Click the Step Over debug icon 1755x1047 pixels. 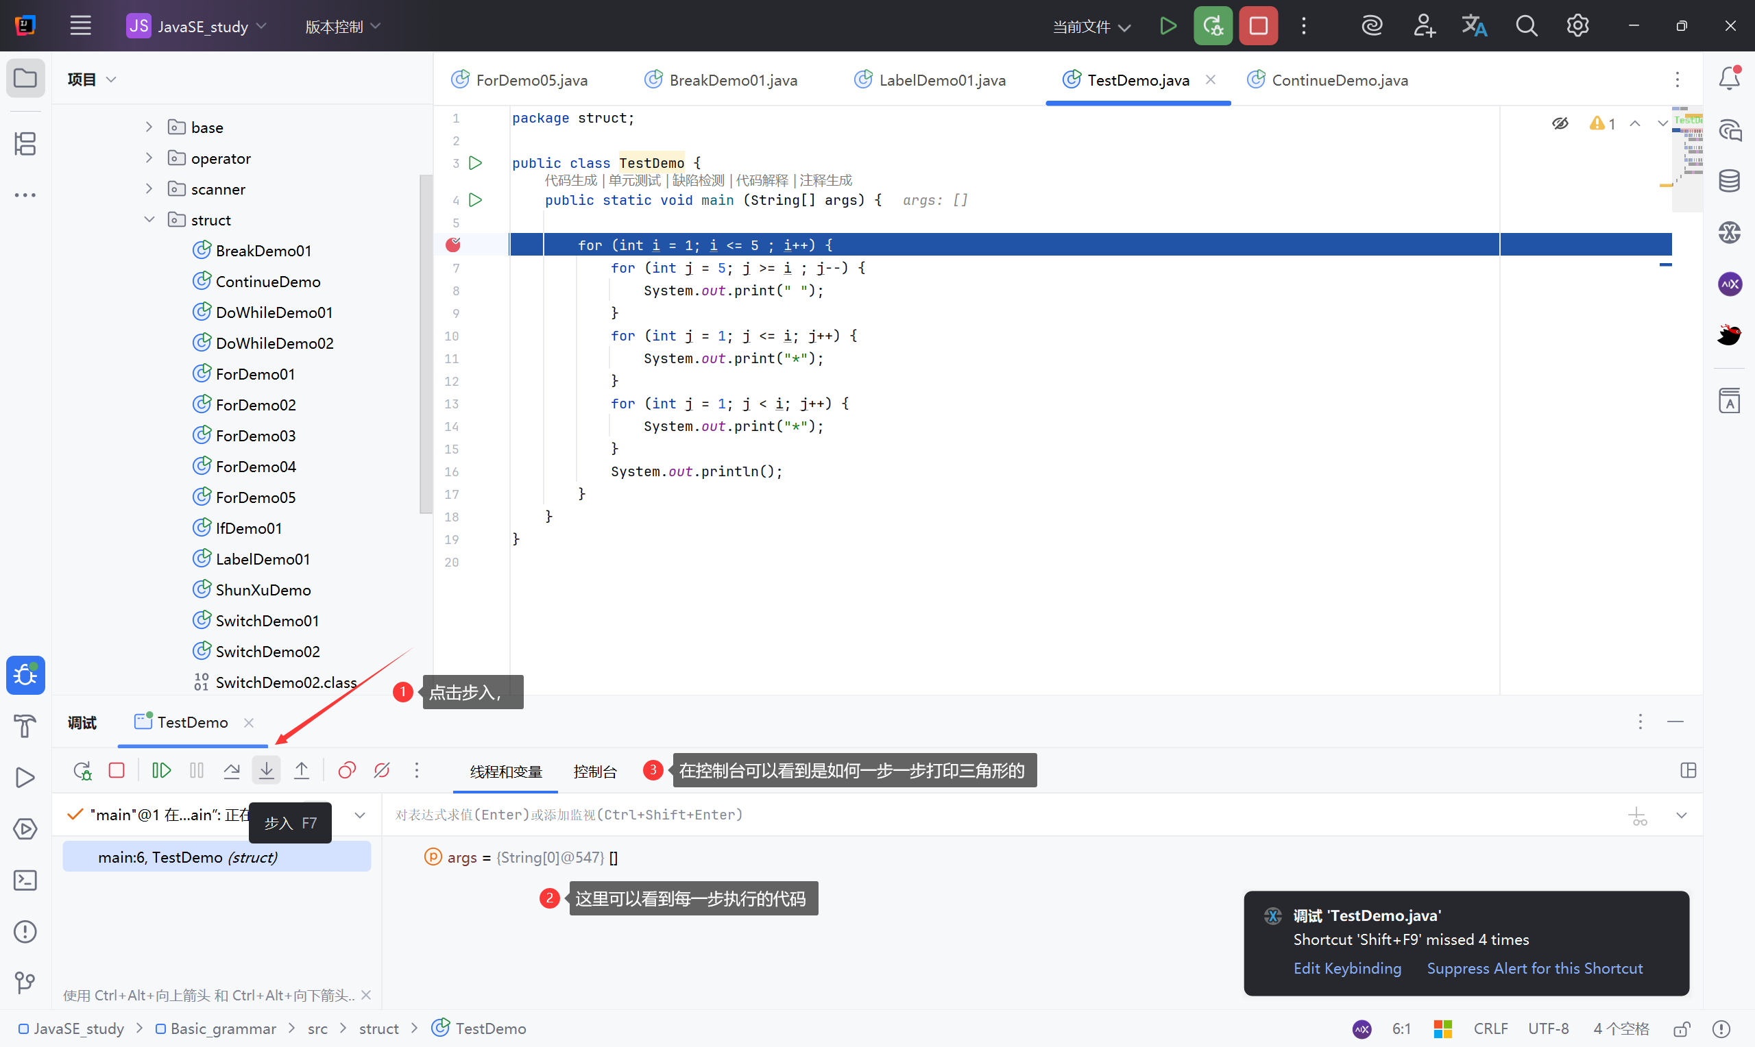tap(232, 769)
